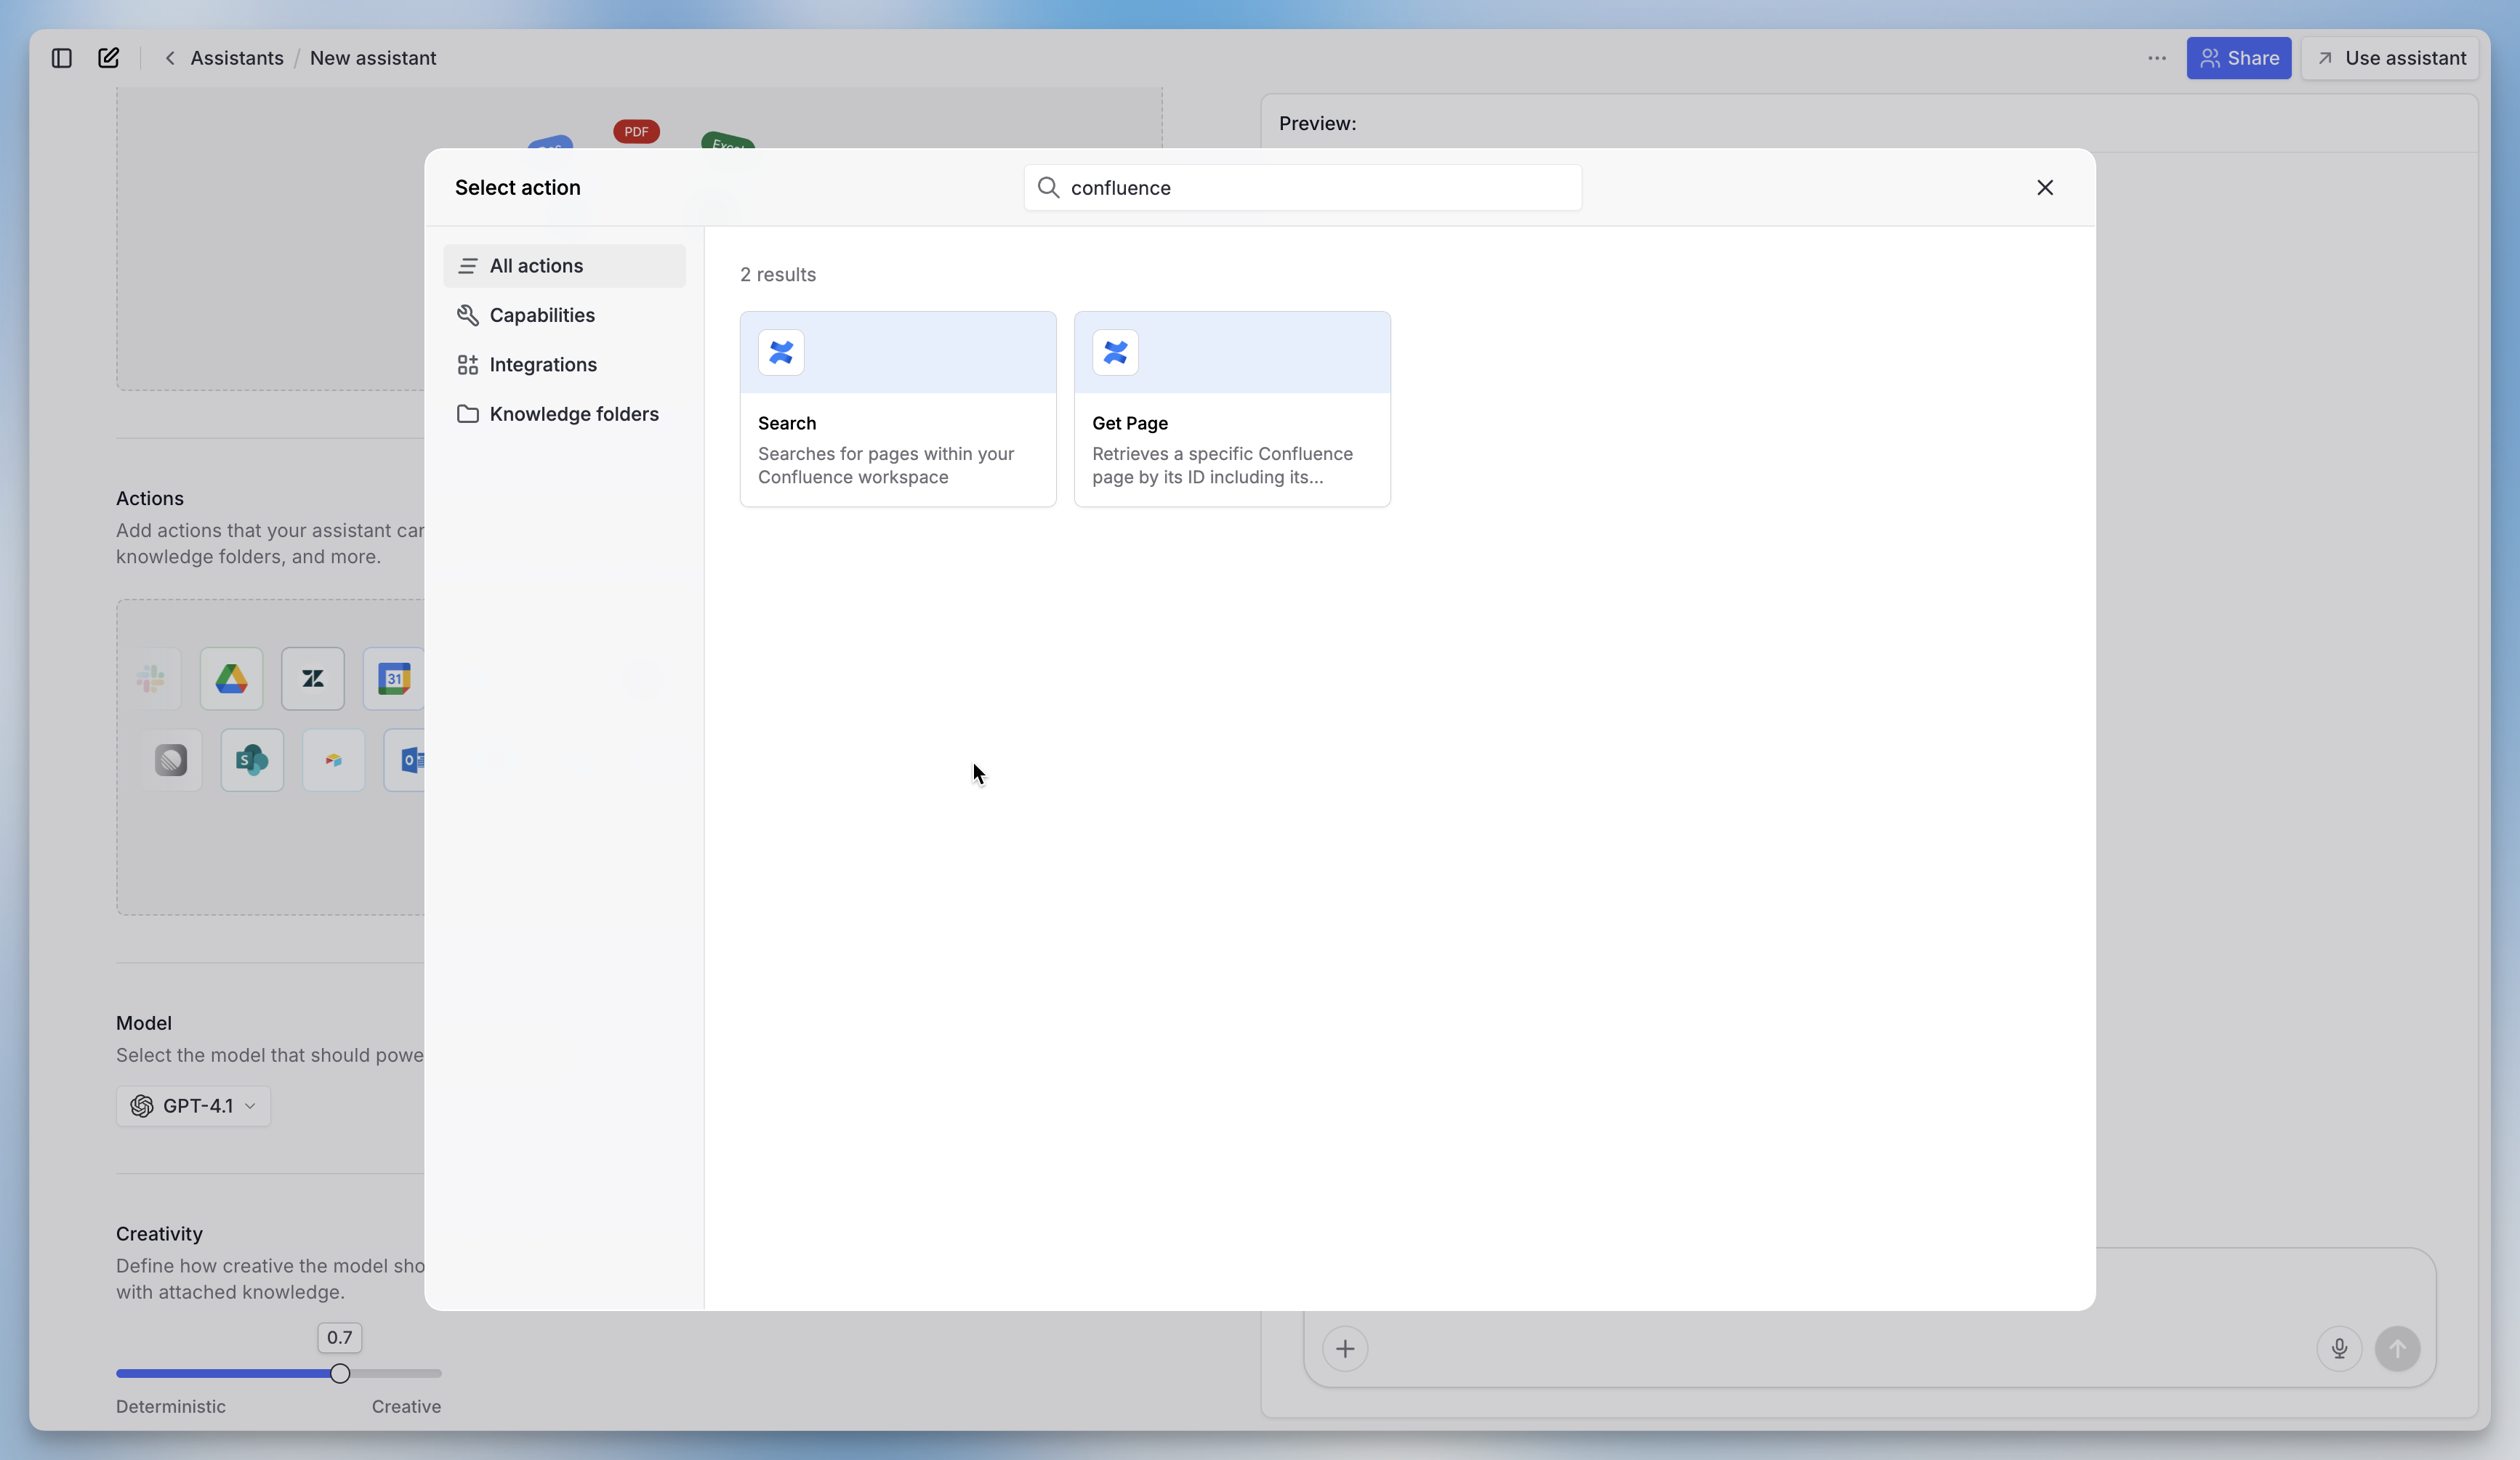
Task: Click the Confluence icon on Search card
Action: coord(781,353)
